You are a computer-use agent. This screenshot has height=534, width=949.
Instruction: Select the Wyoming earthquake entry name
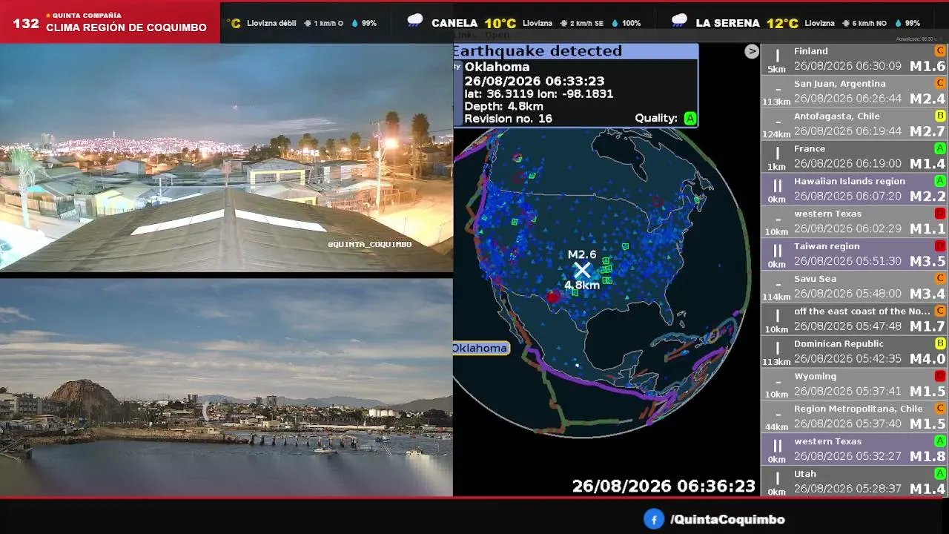click(x=815, y=376)
